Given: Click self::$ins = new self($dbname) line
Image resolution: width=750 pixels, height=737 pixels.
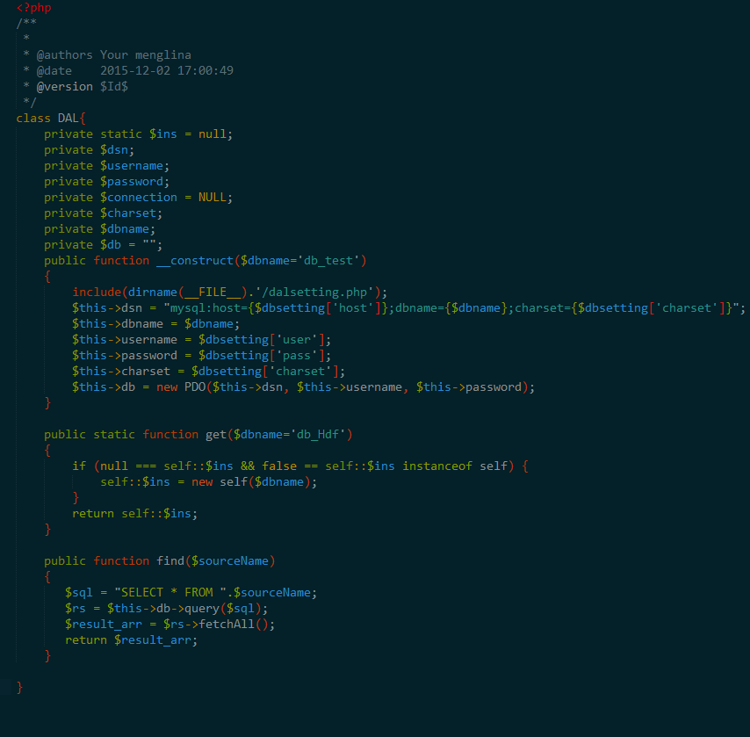Looking at the screenshot, I should pyautogui.click(x=208, y=481).
